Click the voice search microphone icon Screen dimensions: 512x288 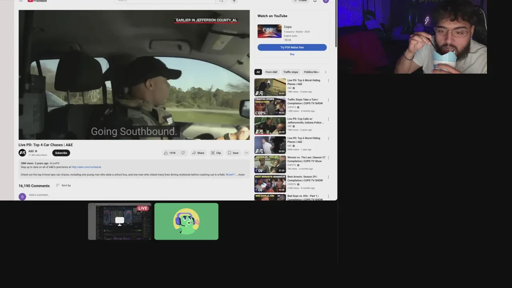click(234, 1)
